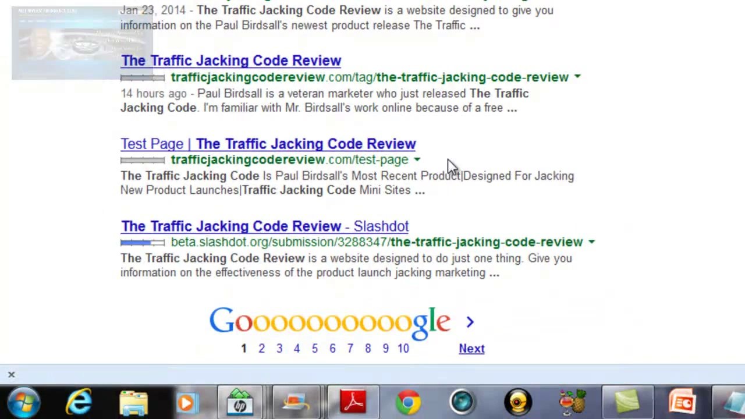Screen dimensions: 745x419
Task: Click the Google next-page arrow chevron
Action: (x=470, y=322)
